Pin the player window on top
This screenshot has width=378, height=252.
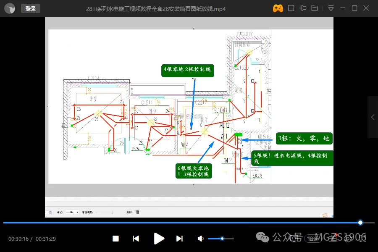pyautogui.click(x=303, y=8)
